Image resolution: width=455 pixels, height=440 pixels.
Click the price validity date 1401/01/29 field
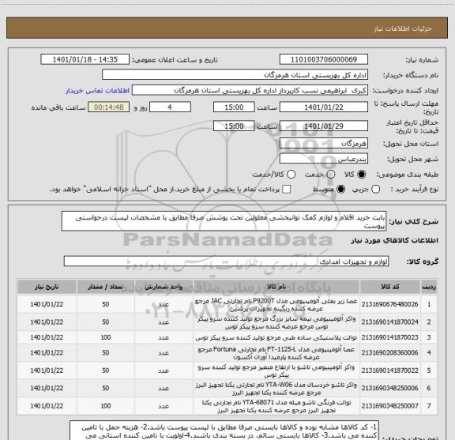324,126
